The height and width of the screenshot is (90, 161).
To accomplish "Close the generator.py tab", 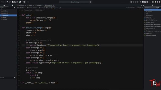I will click(x=54, y=5).
